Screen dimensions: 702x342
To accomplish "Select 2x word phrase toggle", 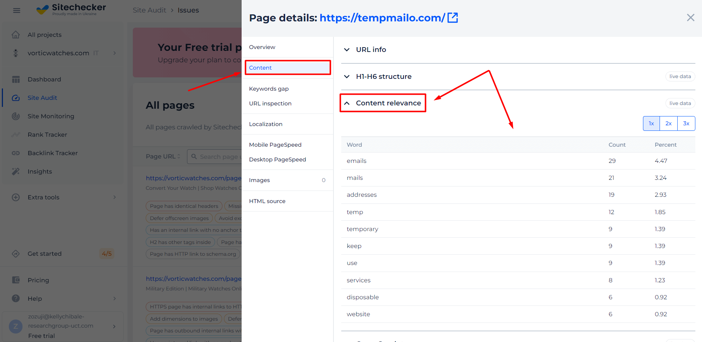I will coord(668,123).
